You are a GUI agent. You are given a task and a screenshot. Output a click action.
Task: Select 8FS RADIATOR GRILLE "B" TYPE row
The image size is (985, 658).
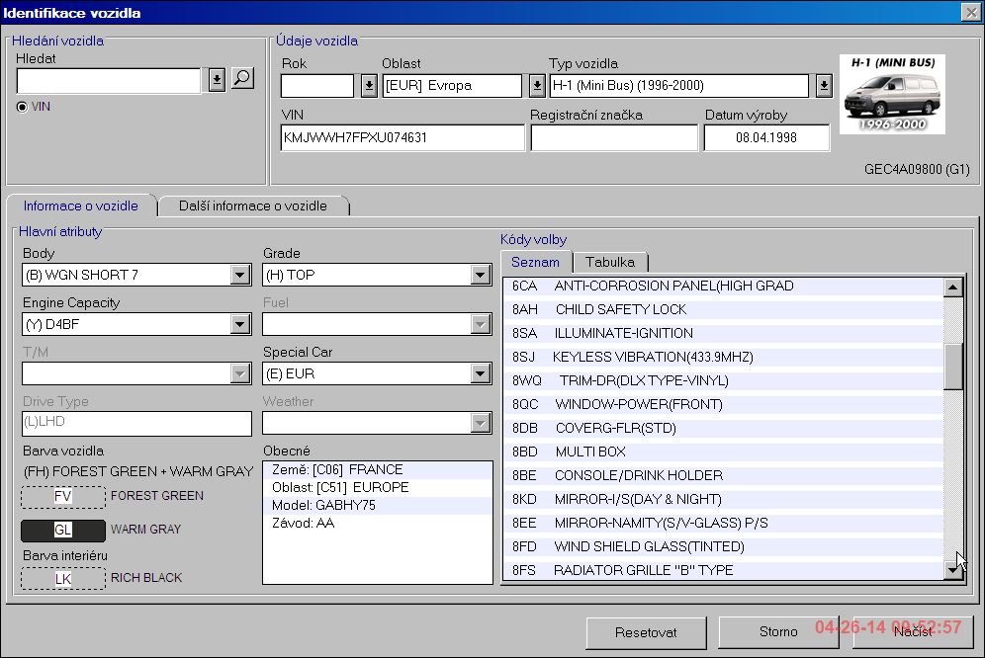point(723,570)
